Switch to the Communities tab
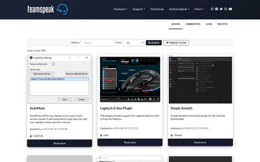 pos(193,24)
